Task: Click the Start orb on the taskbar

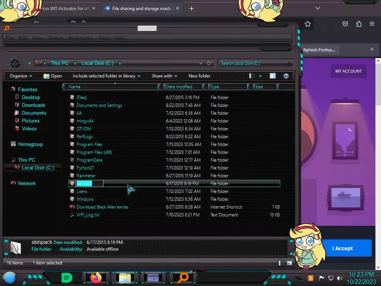Action: [10, 278]
